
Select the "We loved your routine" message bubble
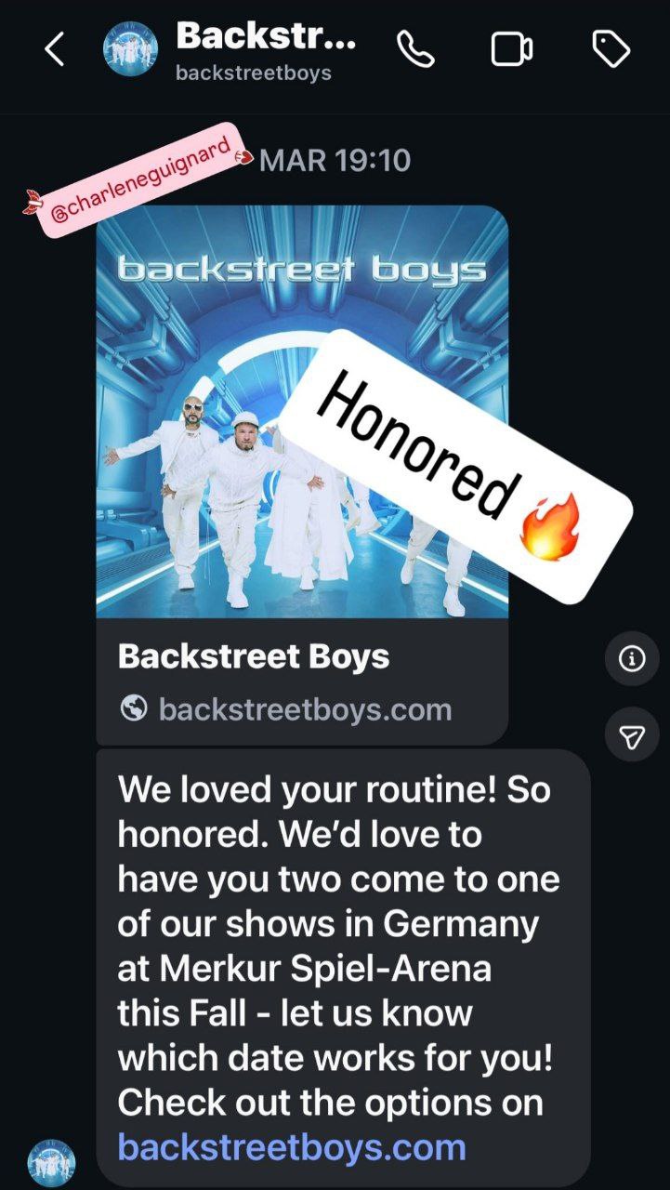[343, 968]
